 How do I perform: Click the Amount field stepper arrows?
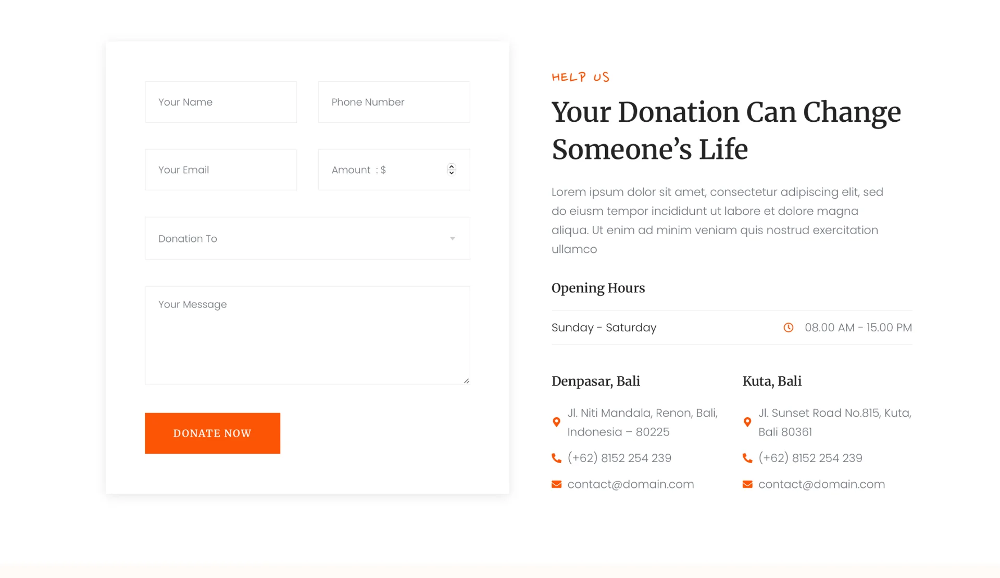[452, 170]
